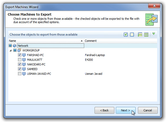Viewport: 166px width, 122px height.
Task: Select the Network tree row
Action: pos(83,46)
